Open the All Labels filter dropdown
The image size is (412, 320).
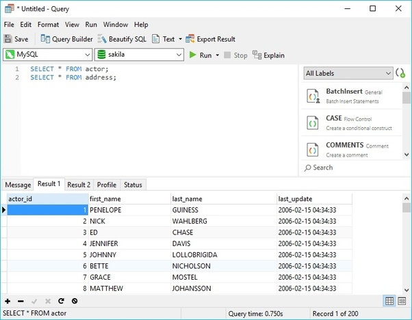click(x=348, y=73)
